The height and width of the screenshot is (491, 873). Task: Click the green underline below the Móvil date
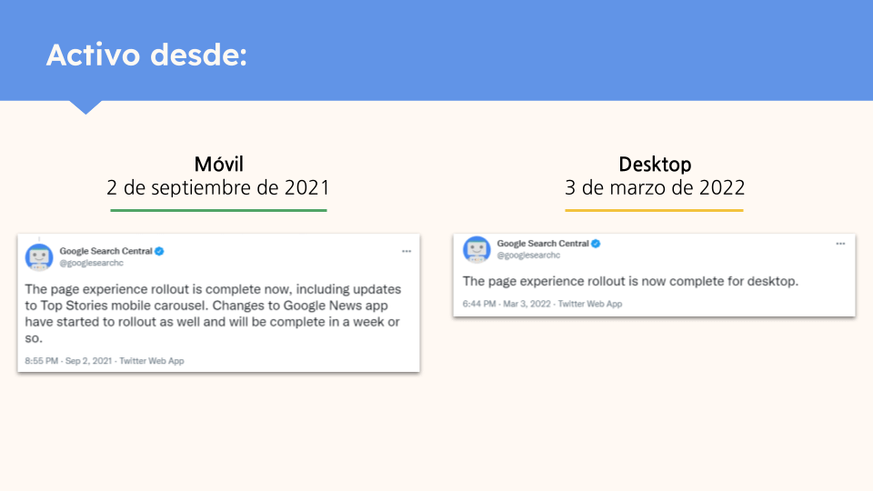[218, 210]
